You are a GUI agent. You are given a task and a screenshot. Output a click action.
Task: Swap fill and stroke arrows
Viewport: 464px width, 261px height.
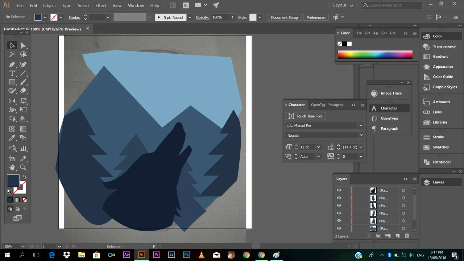[x=25, y=177]
